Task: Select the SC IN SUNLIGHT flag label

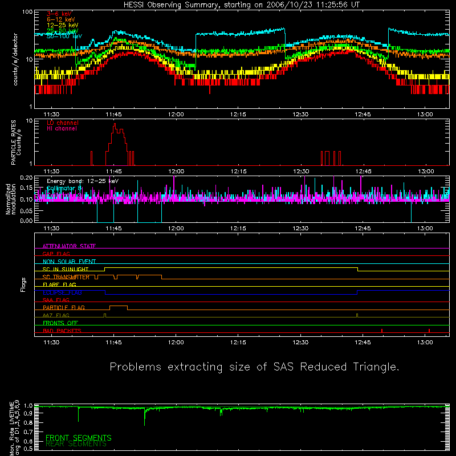Action: coord(66,269)
